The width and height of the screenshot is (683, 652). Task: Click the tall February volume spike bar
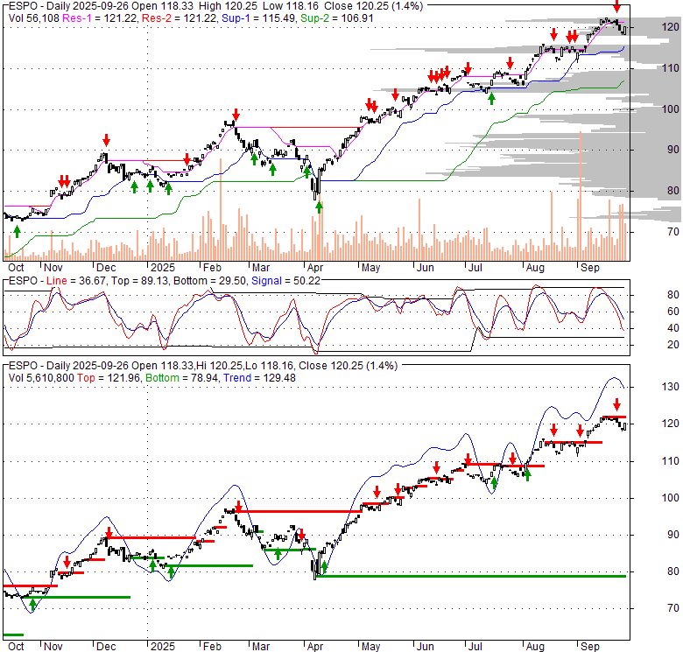(221, 209)
